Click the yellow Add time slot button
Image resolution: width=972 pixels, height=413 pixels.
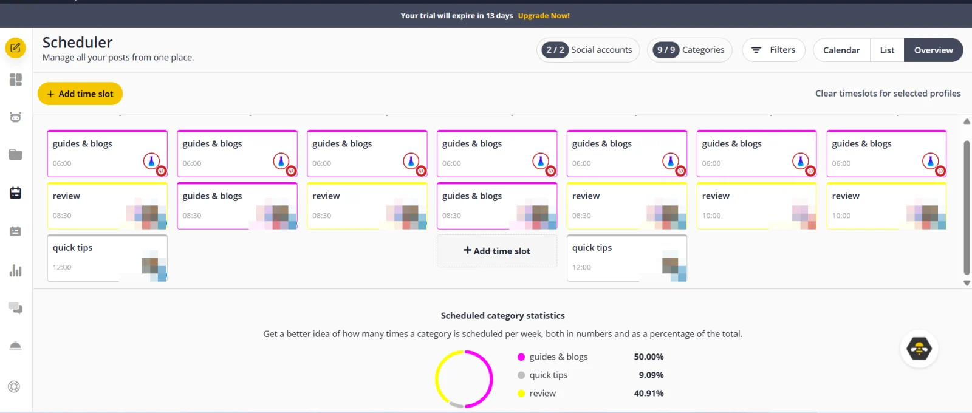click(80, 94)
